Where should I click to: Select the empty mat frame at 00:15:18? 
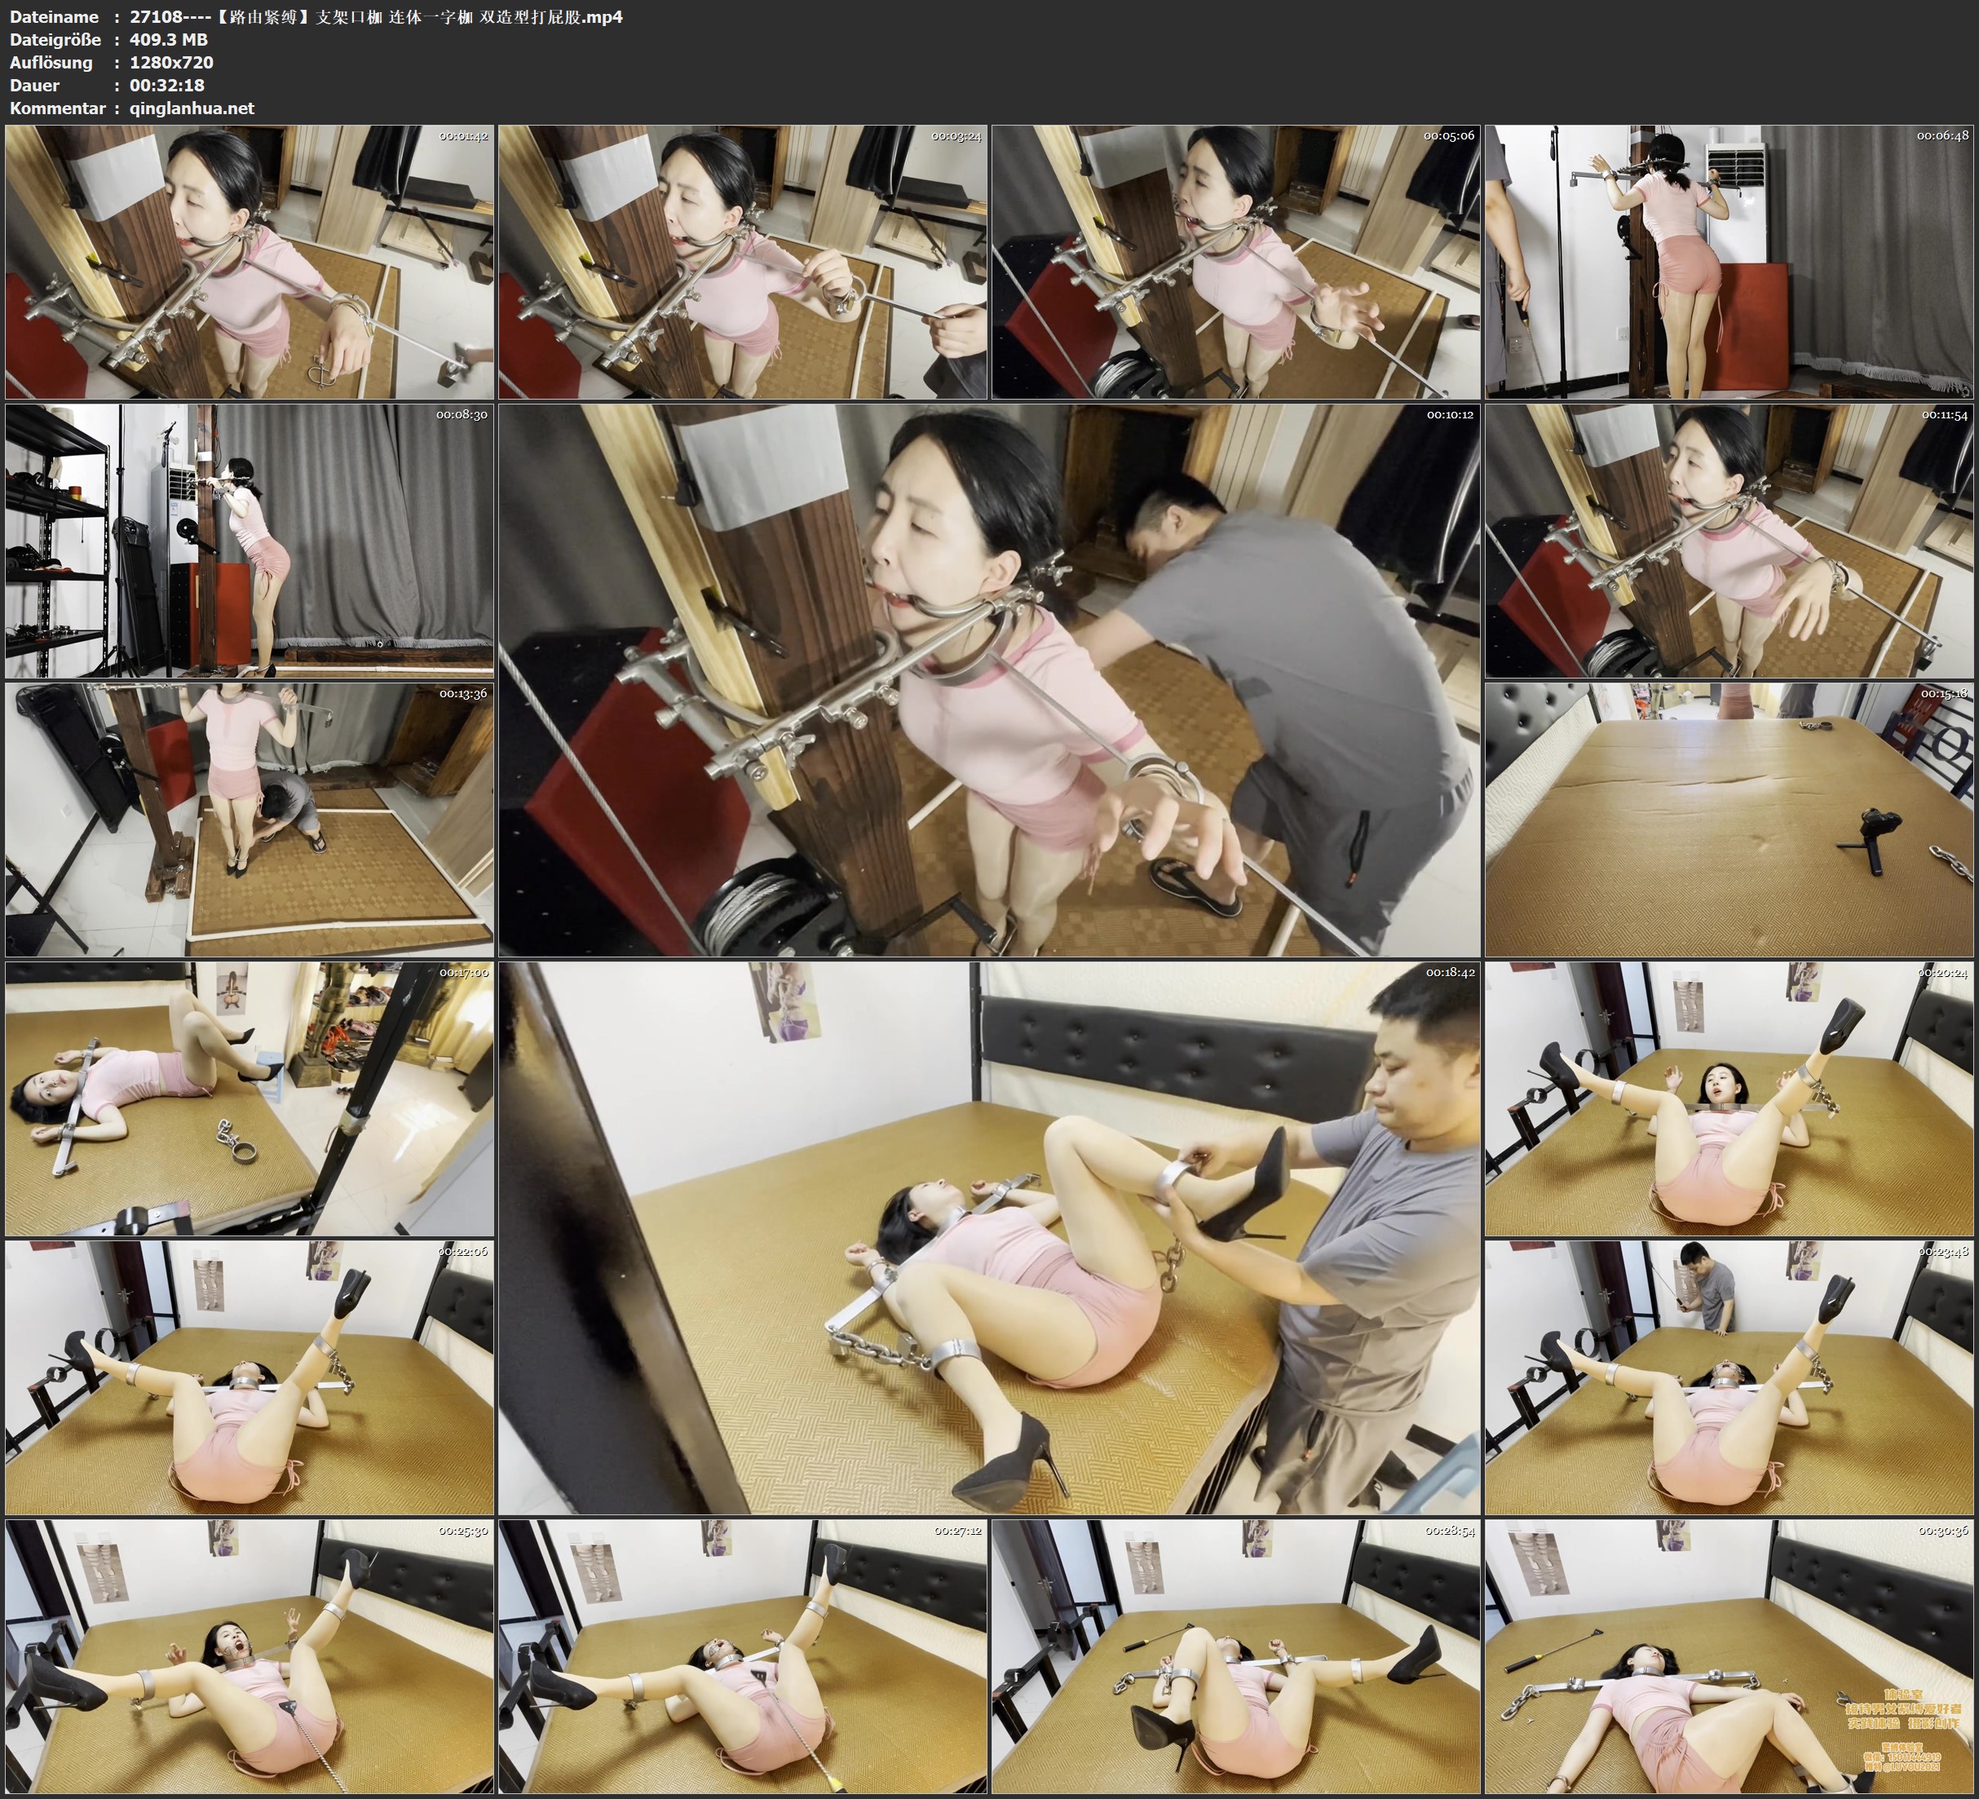pos(1729,819)
